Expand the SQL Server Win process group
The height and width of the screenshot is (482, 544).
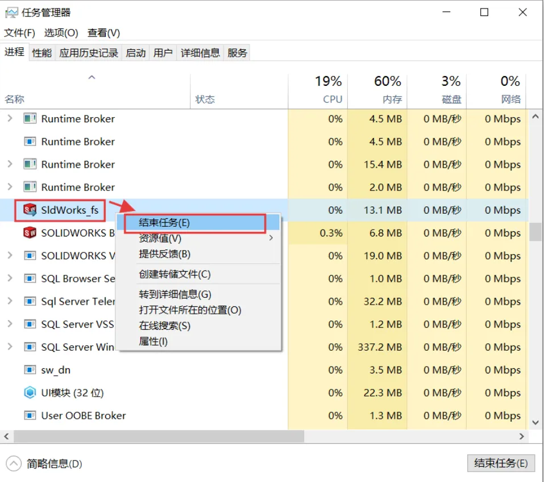[x=10, y=347]
